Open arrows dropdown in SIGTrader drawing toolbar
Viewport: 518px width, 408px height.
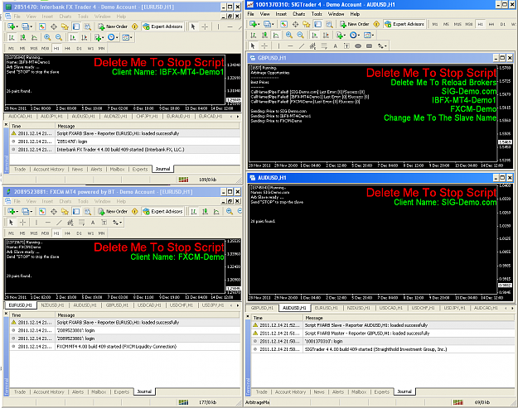(382, 46)
